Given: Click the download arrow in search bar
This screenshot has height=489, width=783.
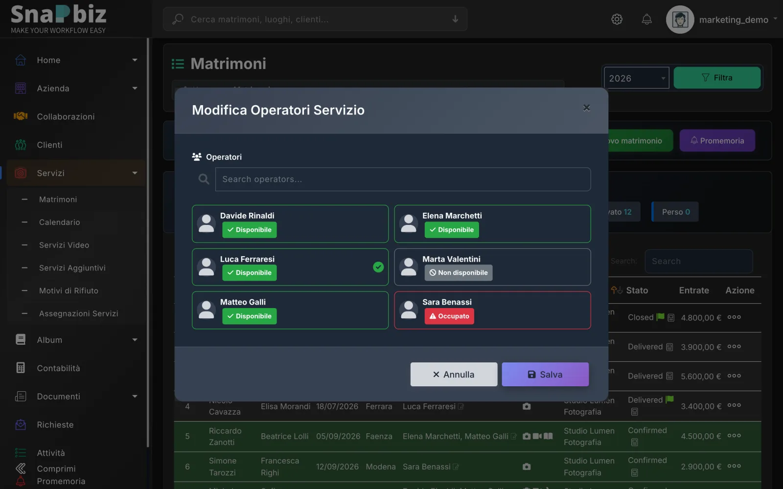Looking at the screenshot, I should pyautogui.click(x=455, y=19).
